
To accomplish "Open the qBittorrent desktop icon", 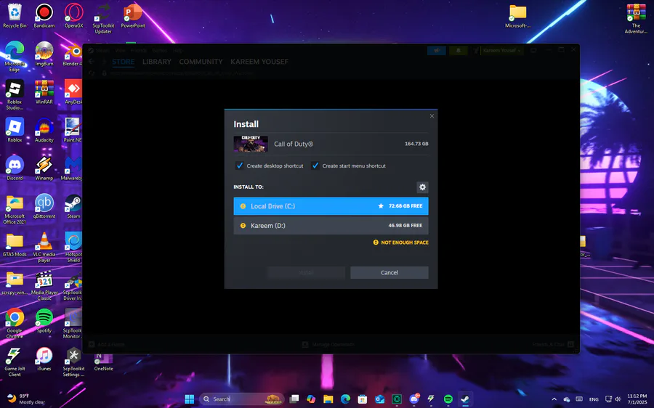I will pos(44,206).
